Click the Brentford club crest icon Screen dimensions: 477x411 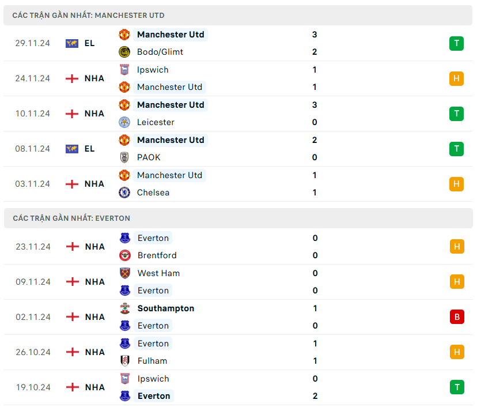(x=125, y=255)
